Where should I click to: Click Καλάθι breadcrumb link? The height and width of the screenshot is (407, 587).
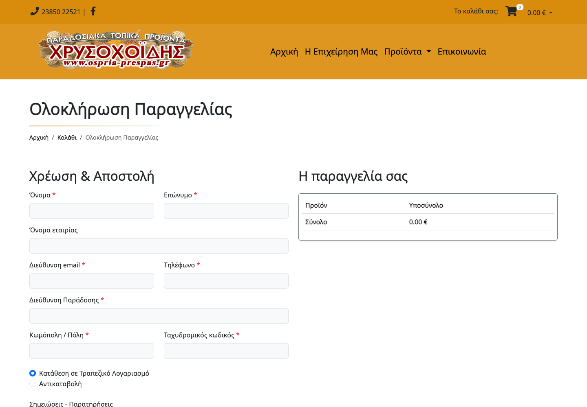67,138
